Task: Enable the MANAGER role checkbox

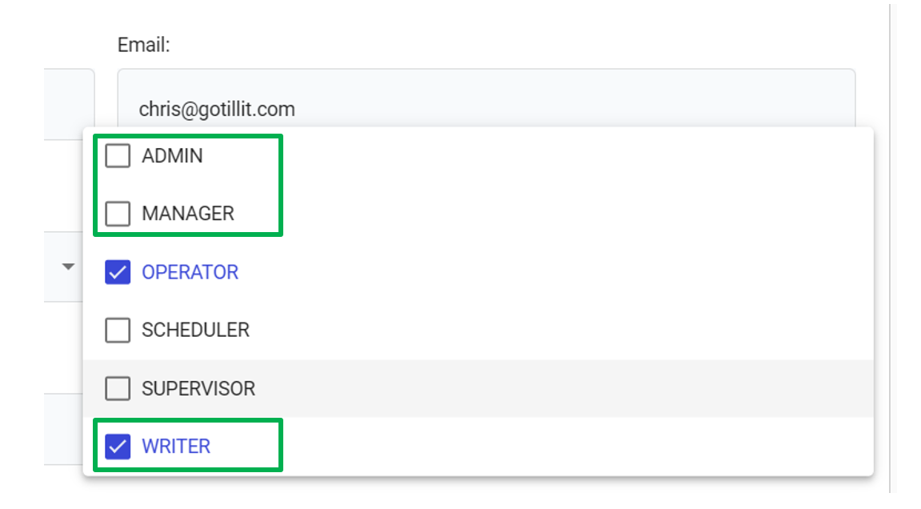Action: (x=118, y=214)
